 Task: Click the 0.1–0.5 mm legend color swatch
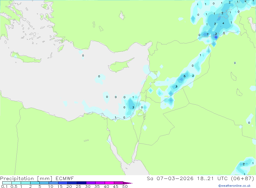[x=7, y=183]
